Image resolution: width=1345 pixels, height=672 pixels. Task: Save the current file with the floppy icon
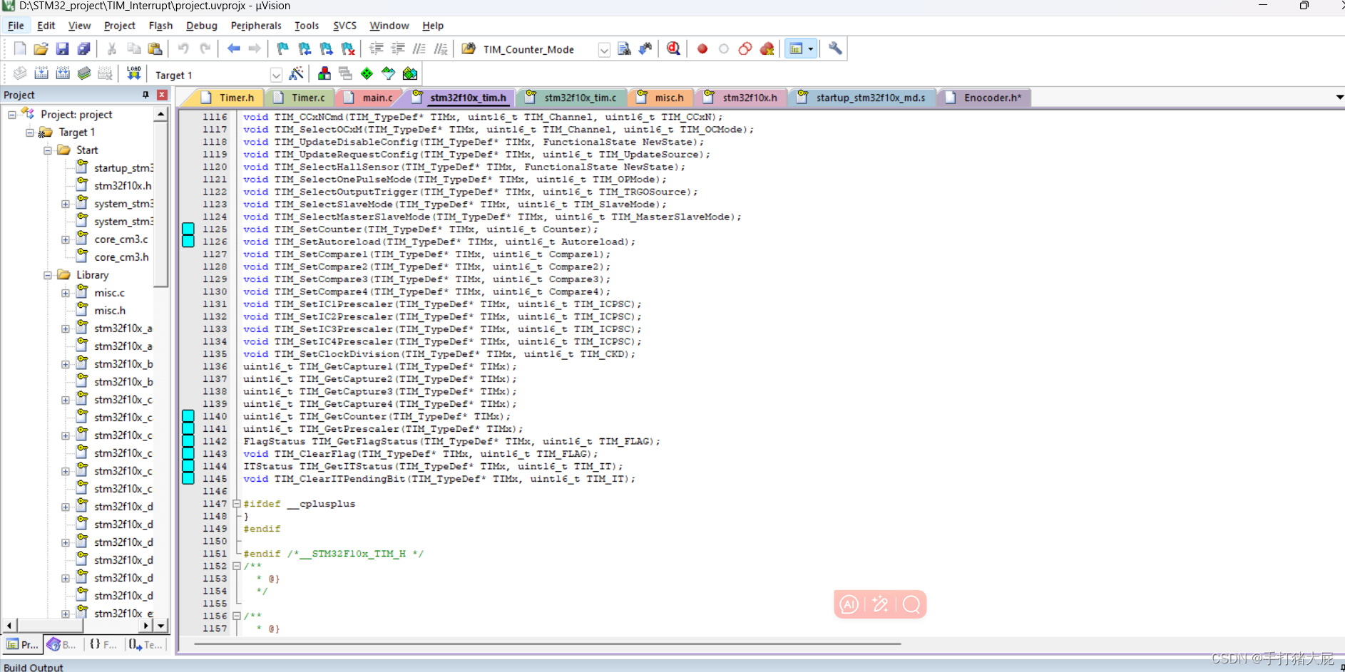tap(63, 48)
